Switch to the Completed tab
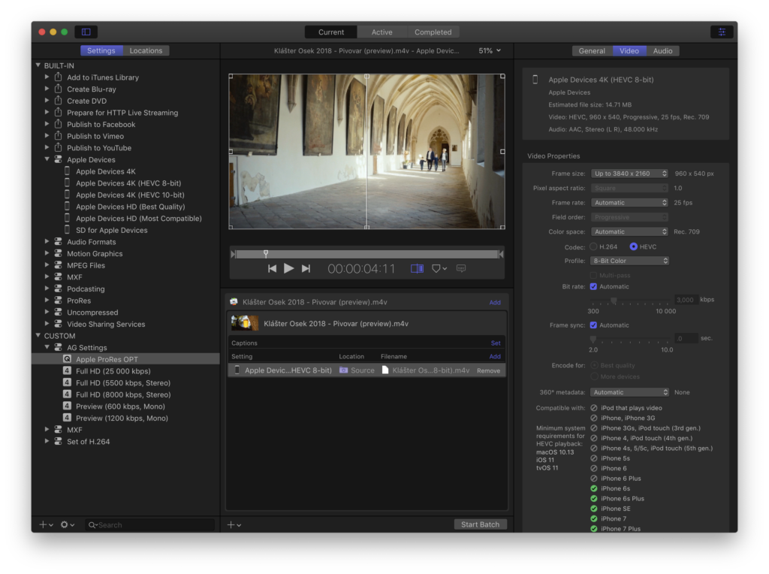Viewport: 769px width, 574px height. point(433,32)
